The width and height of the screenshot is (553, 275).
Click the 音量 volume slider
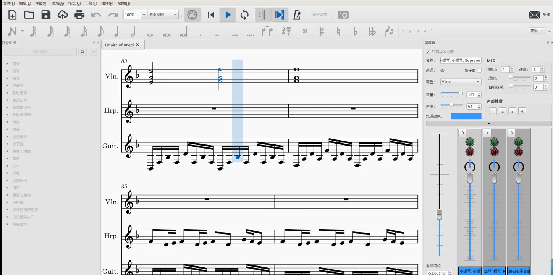coord(452,94)
